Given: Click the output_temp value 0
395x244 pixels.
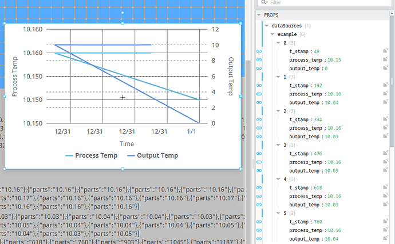Looking at the screenshot, I should pyautogui.click(x=326, y=69).
